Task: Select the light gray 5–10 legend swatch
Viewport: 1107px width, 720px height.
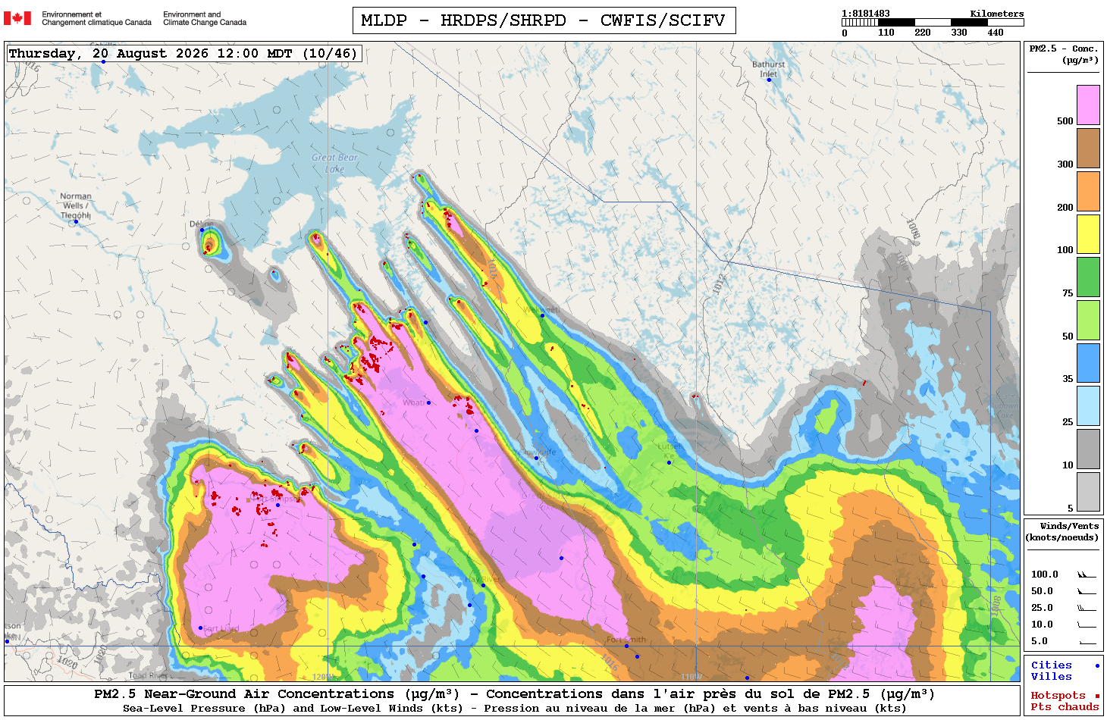Action: point(1088,492)
